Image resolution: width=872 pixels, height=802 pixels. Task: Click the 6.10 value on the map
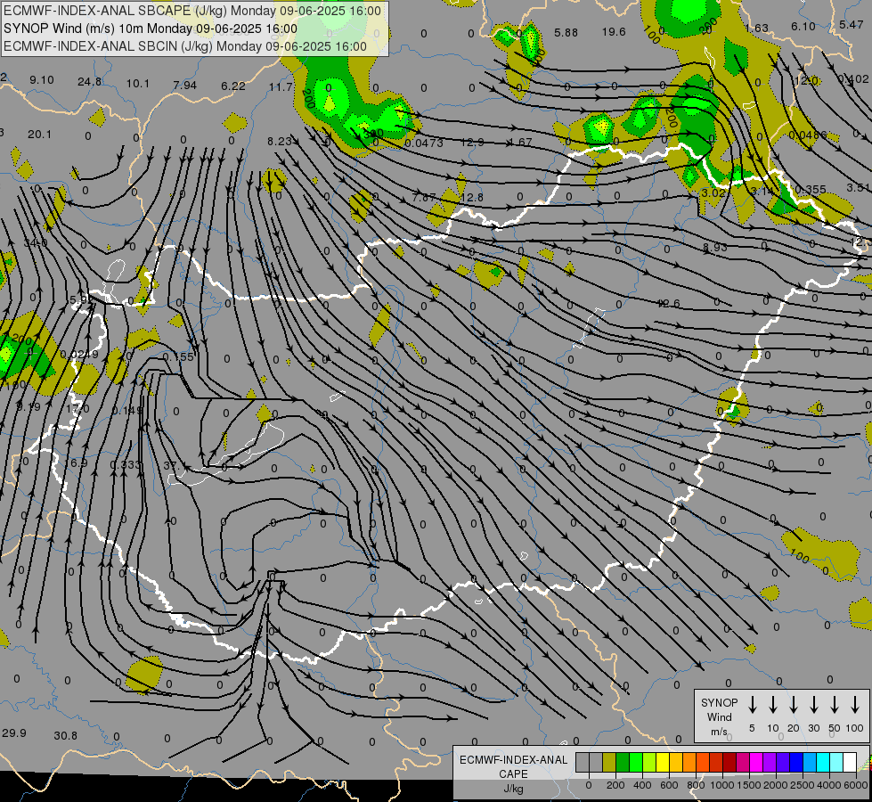click(803, 26)
